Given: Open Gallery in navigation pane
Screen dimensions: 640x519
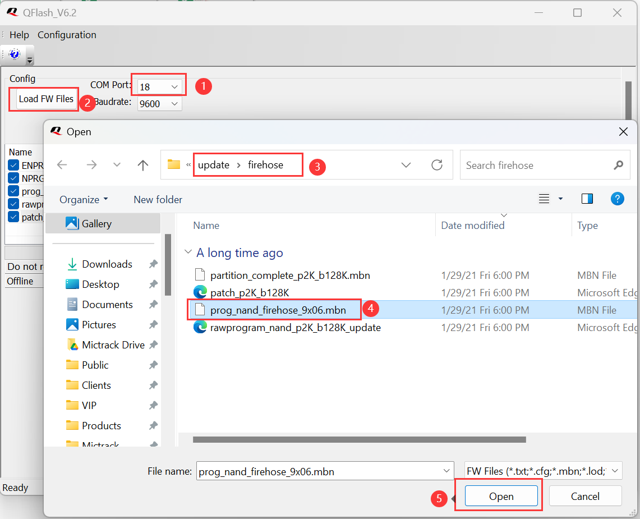Looking at the screenshot, I should [x=96, y=223].
